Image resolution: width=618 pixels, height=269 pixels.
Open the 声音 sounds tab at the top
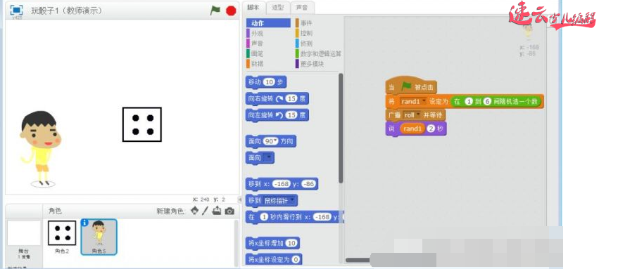tap(302, 7)
